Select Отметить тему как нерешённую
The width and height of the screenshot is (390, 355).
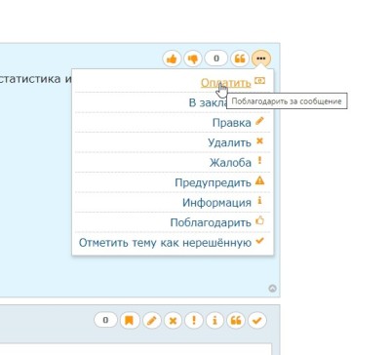click(x=165, y=243)
